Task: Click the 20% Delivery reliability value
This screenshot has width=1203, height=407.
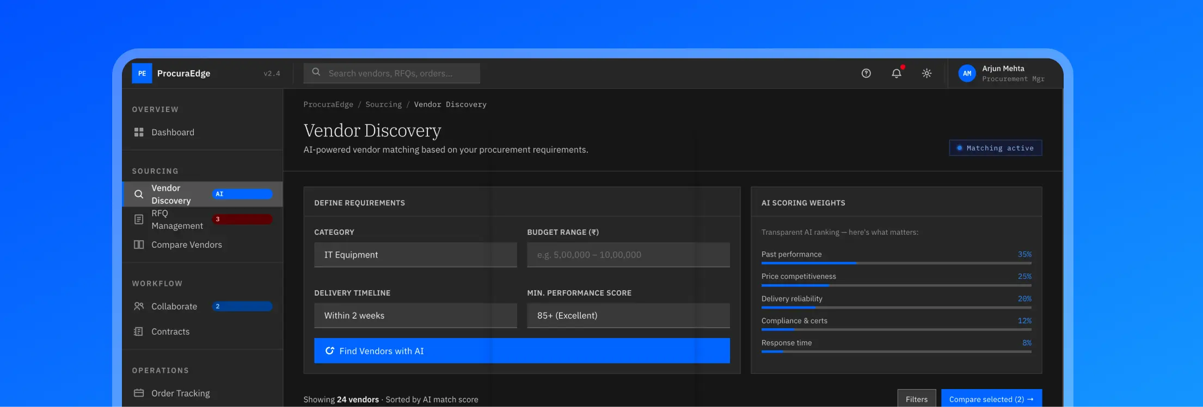Action: coord(1024,299)
